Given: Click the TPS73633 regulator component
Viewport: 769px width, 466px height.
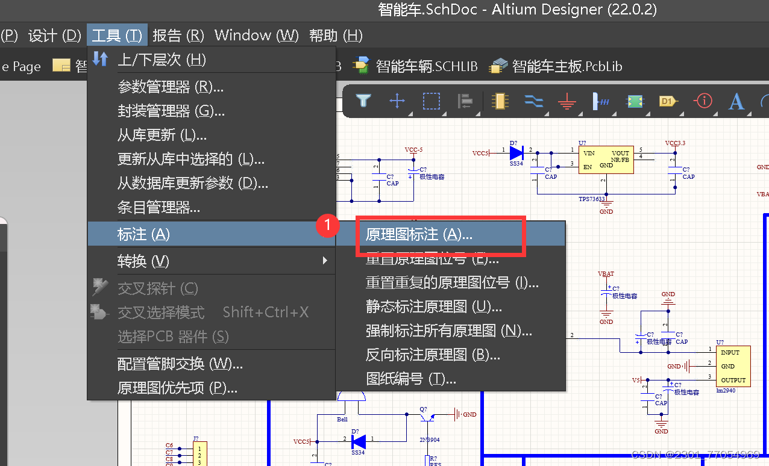Looking at the screenshot, I should (x=606, y=160).
